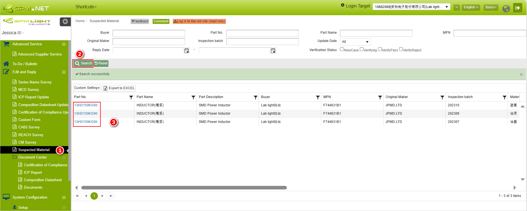The width and height of the screenshot is (527, 211).
Task: Collapse the Advanced Service section
Action: pyautogui.click(x=64, y=44)
